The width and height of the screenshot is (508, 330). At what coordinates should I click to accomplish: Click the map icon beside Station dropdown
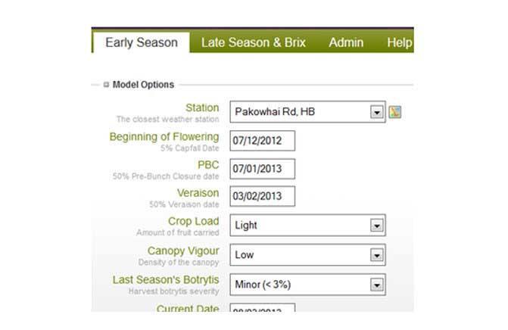pyautogui.click(x=395, y=112)
